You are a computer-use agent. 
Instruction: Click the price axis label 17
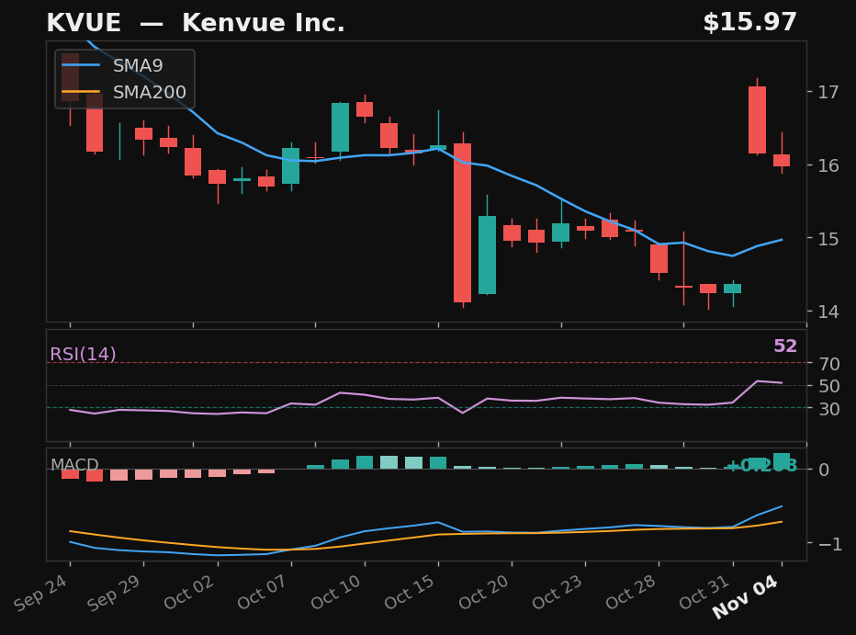coord(828,92)
